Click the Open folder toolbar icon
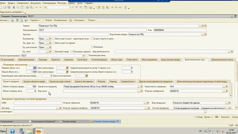This screenshot has width=238, height=134. tap(5, 7)
